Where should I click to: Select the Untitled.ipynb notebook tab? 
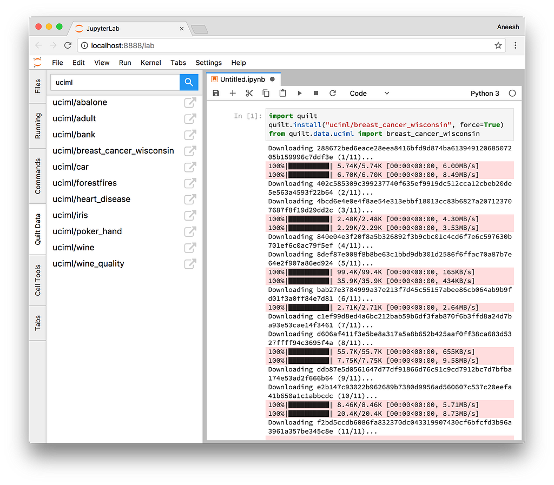click(243, 79)
